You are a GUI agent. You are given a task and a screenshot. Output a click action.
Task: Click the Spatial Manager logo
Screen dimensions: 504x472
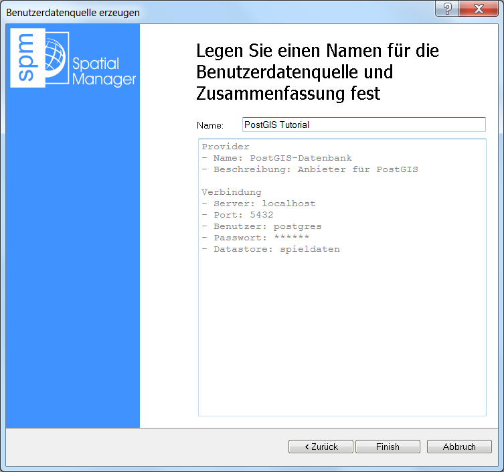73,58
